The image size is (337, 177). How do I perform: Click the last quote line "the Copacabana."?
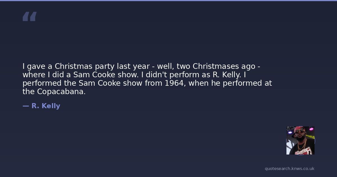coord(54,92)
